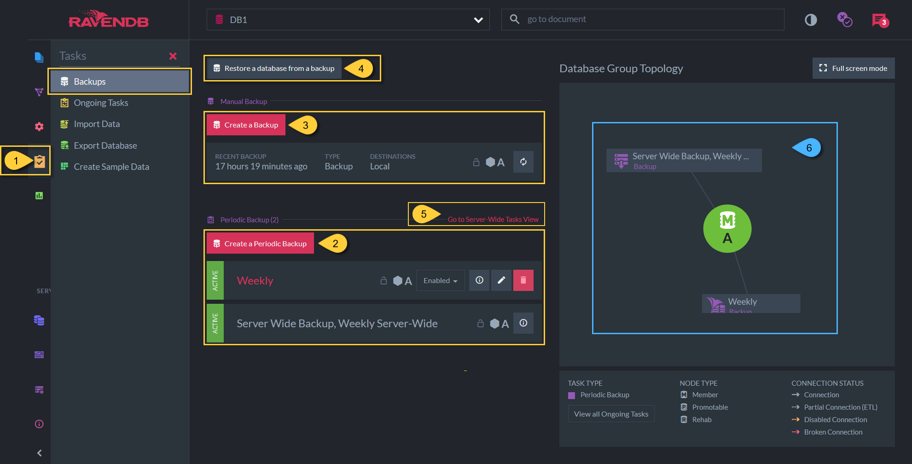Collapse the sidebar with left chevron
912x464 pixels.
pyautogui.click(x=39, y=453)
